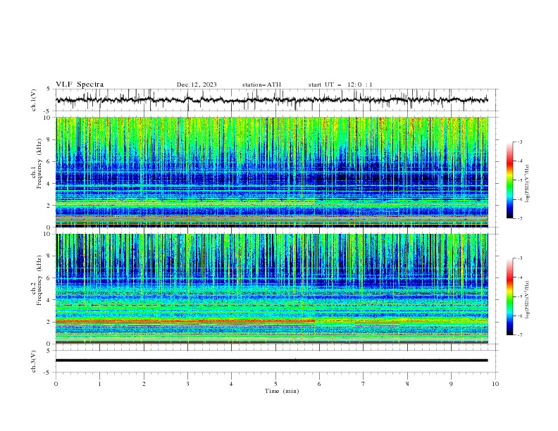
Task: Click the "-3" tick on ch.2 colorbar
Action: click(520, 258)
